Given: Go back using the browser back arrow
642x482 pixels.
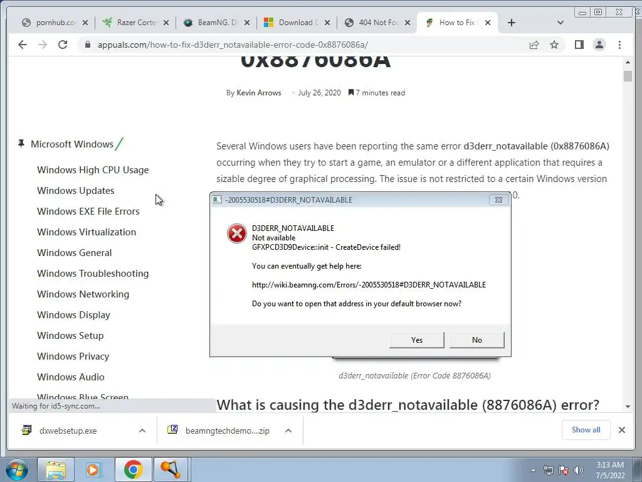Looking at the screenshot, I should (23, 45).
